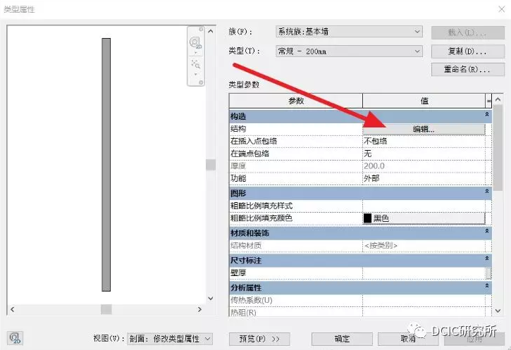This screenshot has width=511, height=350.
Task: Click the 参数 column header
Action: pyautogui.click(x=296, y=101)
